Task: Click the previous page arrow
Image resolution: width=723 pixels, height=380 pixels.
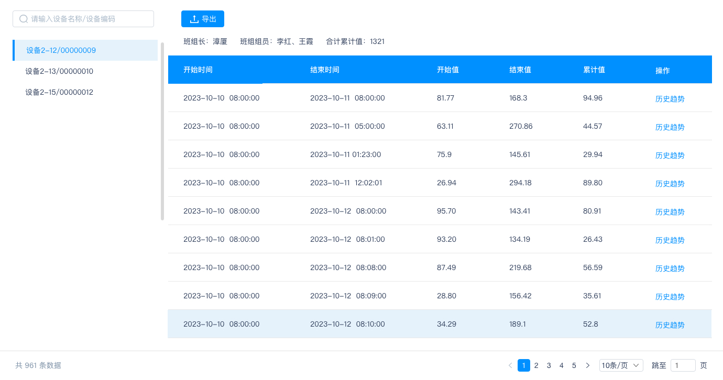Action: (x=510, y=365)
